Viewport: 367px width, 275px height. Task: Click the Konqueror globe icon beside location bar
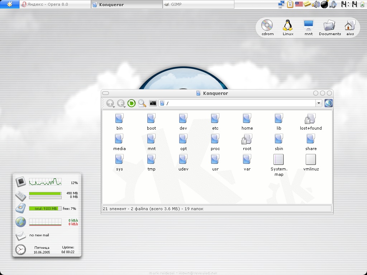(328, 103)
